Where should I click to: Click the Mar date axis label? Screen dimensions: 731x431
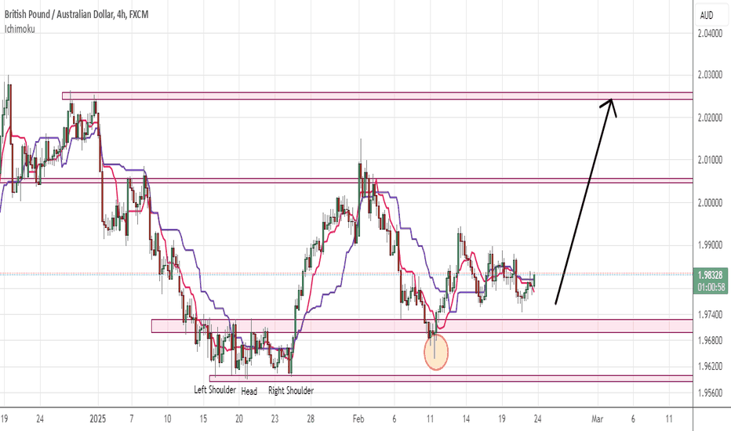[x=597, y=419]
